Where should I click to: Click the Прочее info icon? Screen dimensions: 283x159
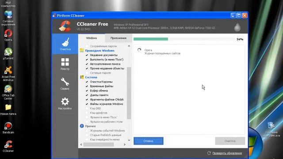pyautogui.click(x=82, y=126)
